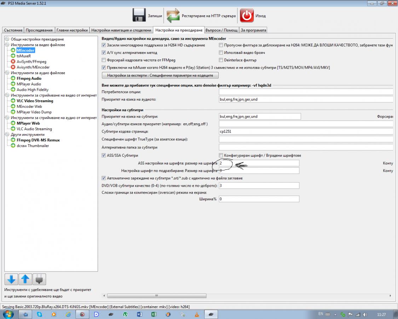Collapse 'Други инструменти' tree node

(x=7, y=134)
